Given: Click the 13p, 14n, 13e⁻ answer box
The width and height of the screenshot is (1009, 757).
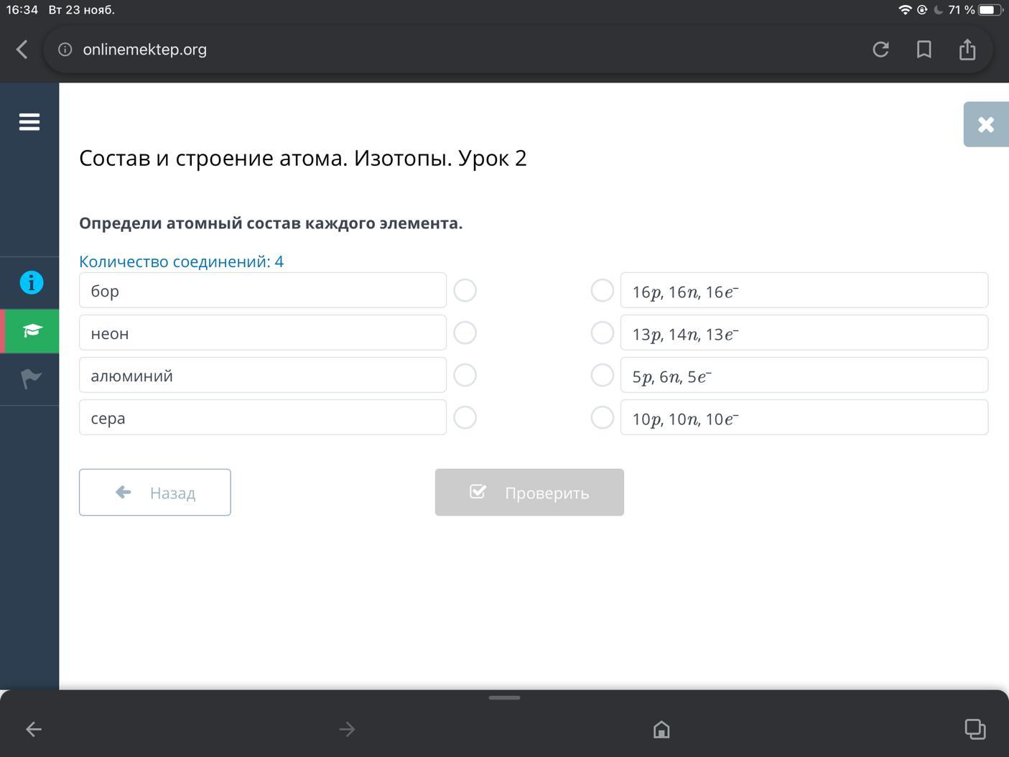Looking at the screenshot, I should (804, 333).
